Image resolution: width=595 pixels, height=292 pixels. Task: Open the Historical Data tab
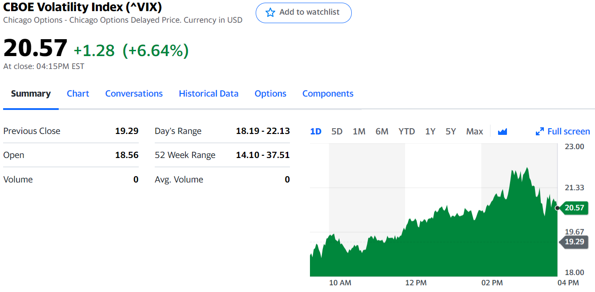tap(209, 93)
